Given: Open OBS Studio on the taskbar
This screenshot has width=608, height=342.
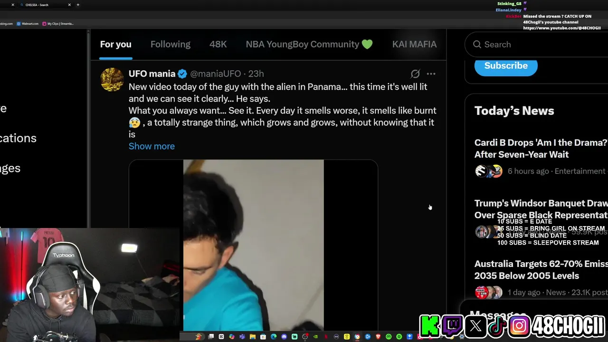Looking at the screenshot, I should [x=305, y=337].
